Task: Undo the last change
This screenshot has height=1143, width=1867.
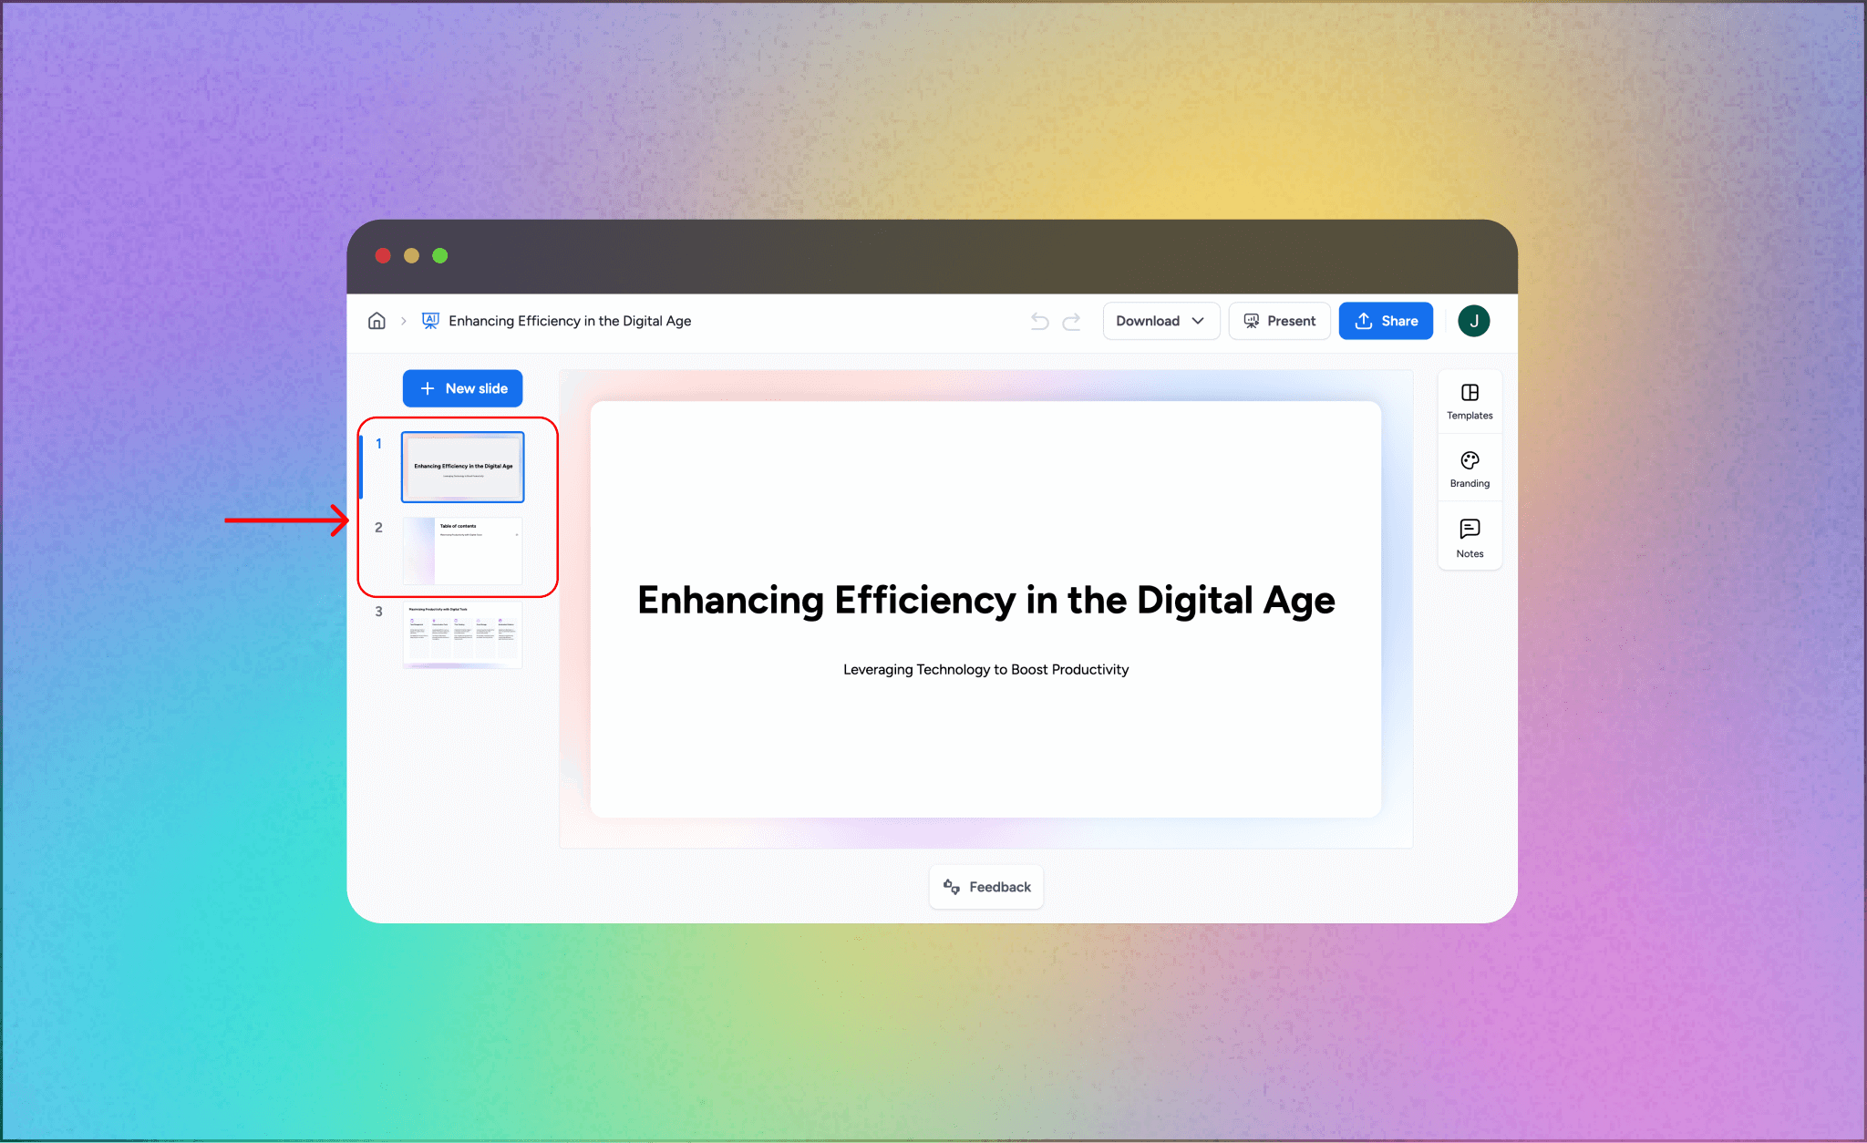Action: 1038,321
